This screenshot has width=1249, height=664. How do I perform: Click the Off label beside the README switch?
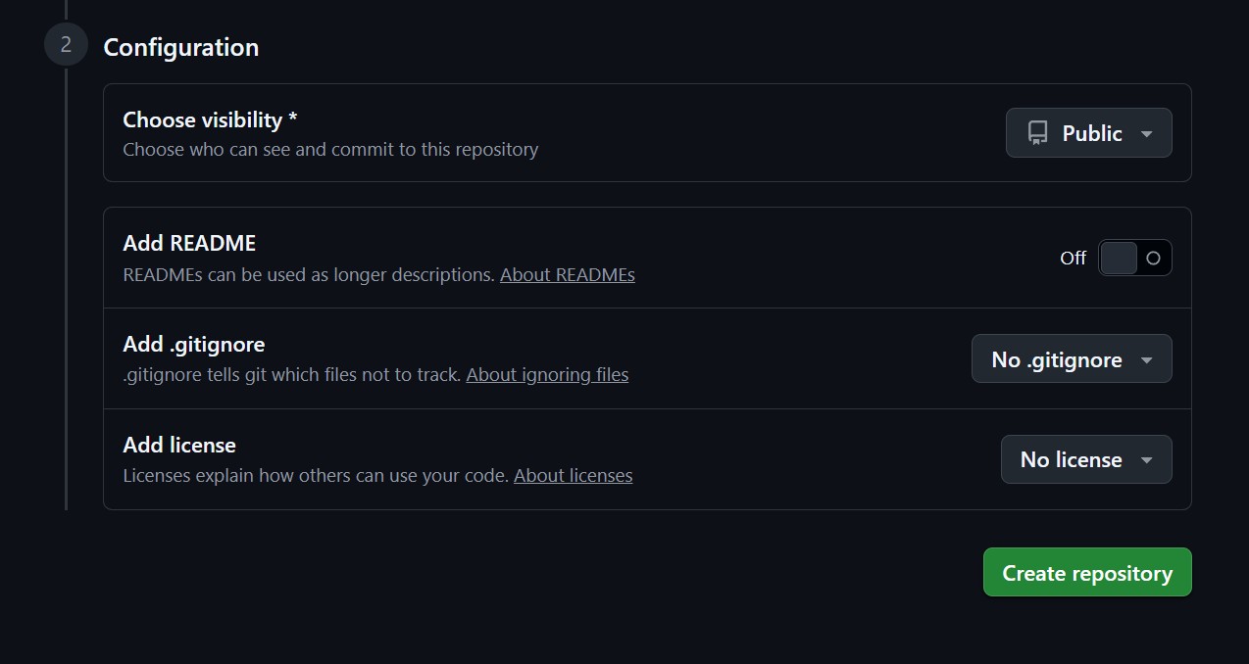pyautogui.click(x=1073, y=258)
